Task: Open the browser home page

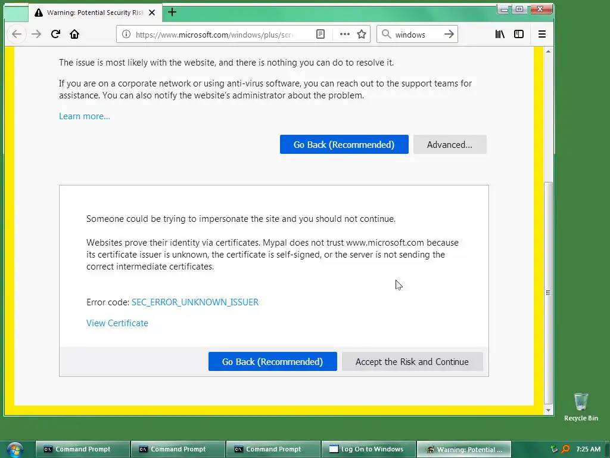Action: [74, 34]
